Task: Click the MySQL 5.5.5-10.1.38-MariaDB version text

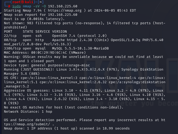Action: [x=80, y=48]
